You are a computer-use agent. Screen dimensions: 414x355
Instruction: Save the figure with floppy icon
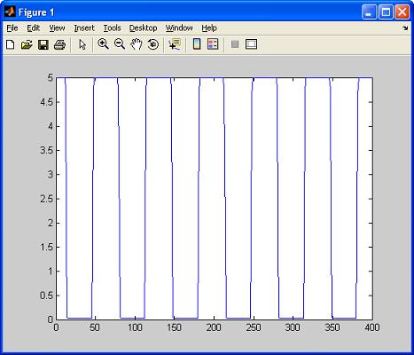(x=43, y=44)
